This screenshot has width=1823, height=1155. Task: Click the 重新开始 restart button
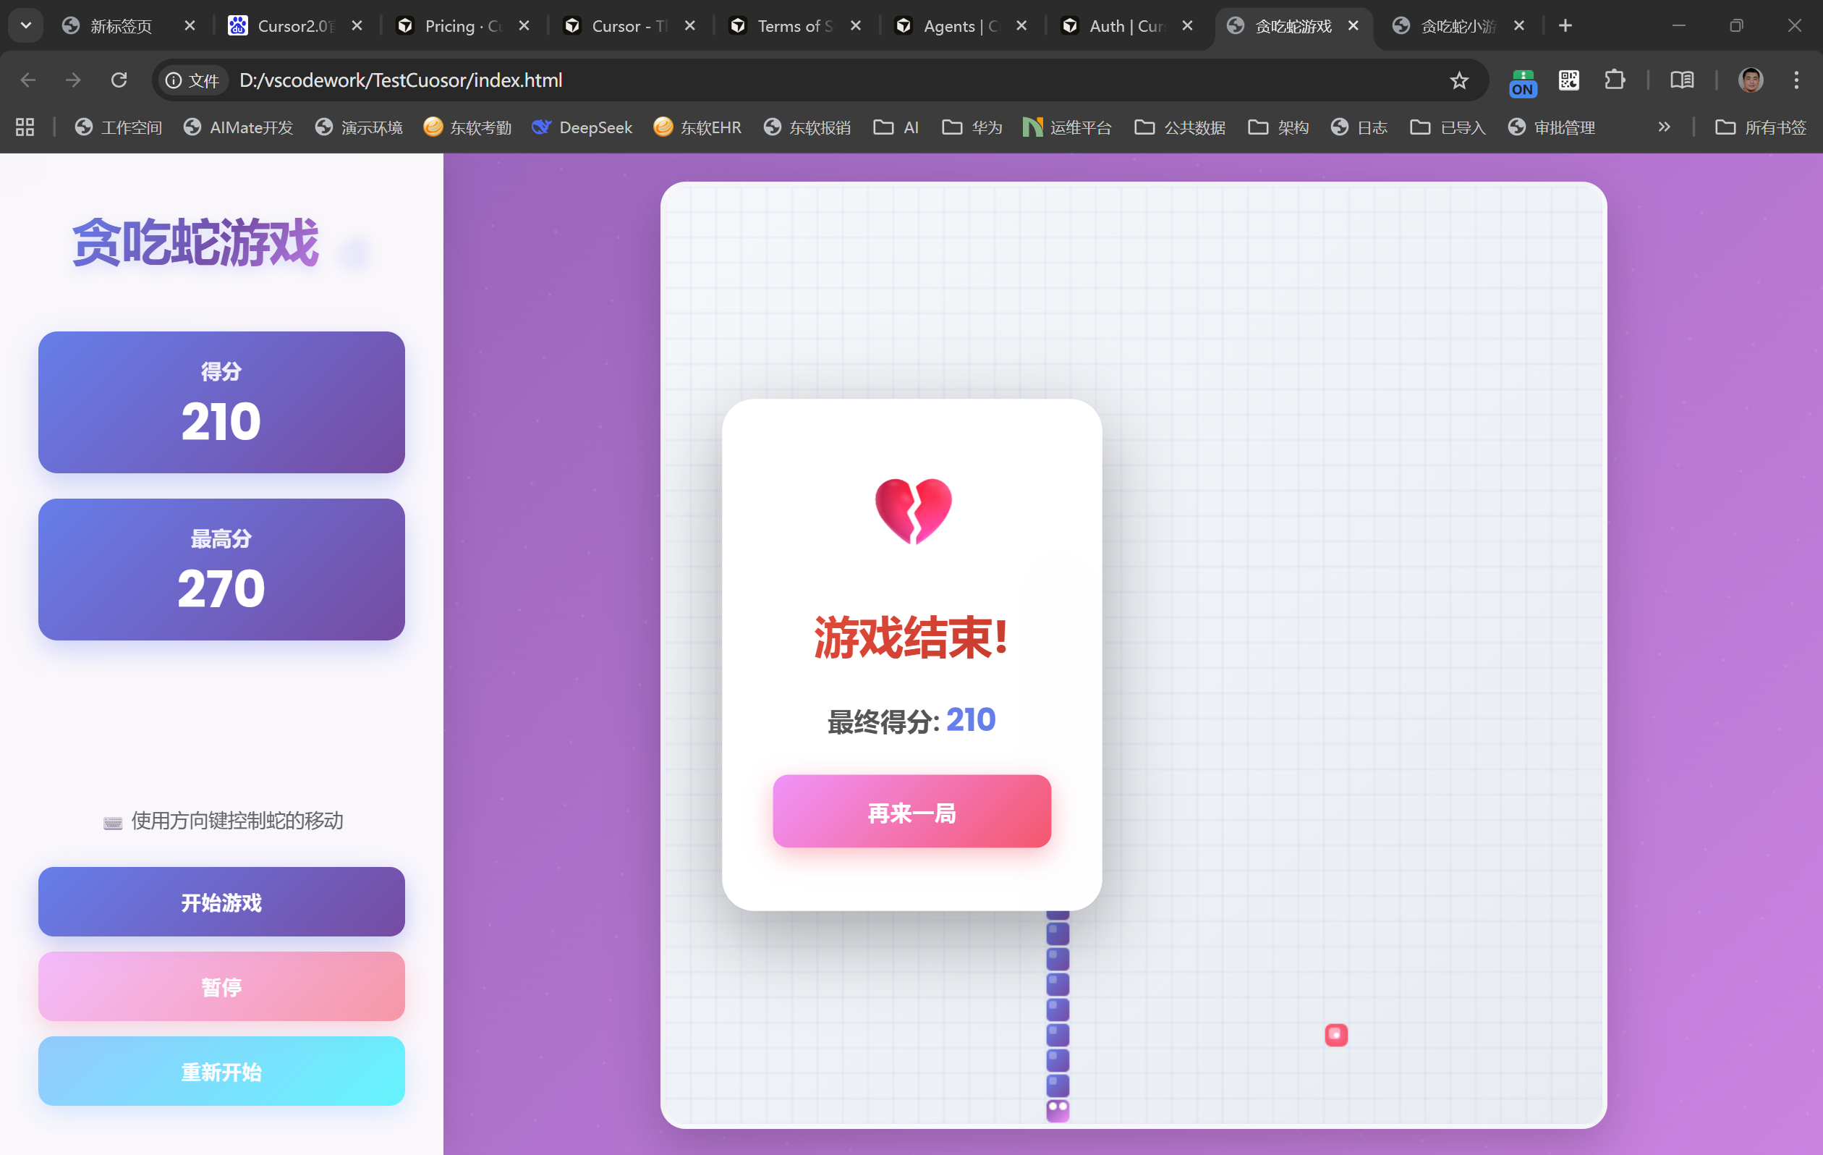pos(221,1071)
